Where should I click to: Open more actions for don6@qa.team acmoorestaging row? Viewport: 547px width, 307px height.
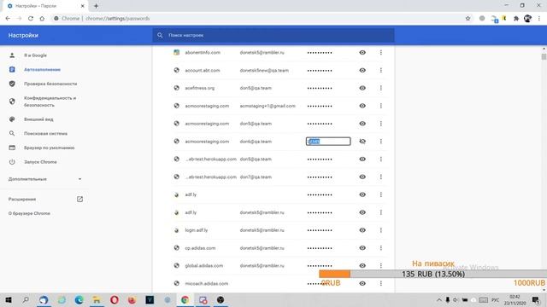coord(381,142)
